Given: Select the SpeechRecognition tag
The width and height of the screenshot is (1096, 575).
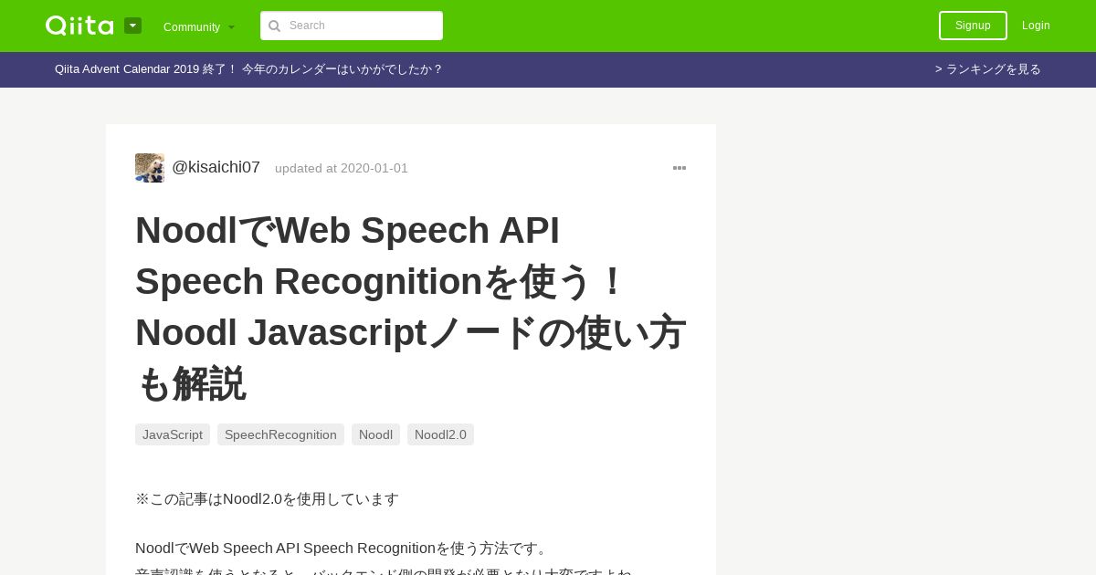Looking at the screenshot, I should pyautogui.click(x=280, y=434).
